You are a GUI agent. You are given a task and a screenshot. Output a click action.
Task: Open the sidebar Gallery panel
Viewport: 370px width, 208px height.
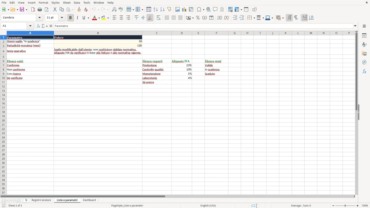364,53
